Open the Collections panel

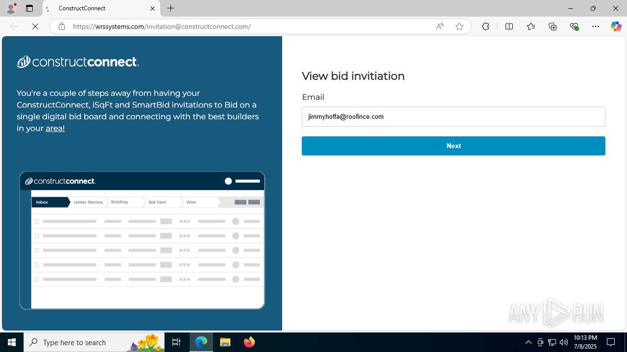(553, 26)
